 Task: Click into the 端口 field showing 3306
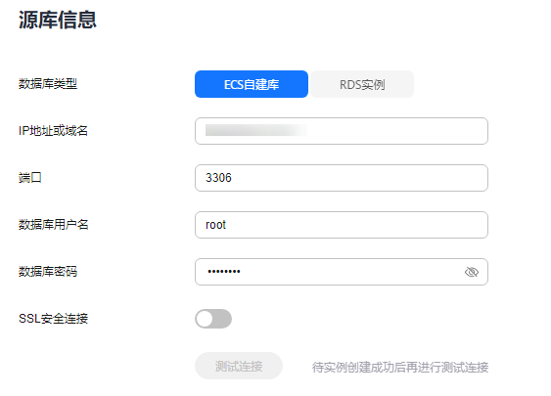pos(342,178)
